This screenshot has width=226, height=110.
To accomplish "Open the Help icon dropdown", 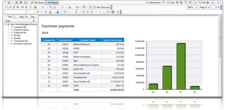I will [221, 3].
